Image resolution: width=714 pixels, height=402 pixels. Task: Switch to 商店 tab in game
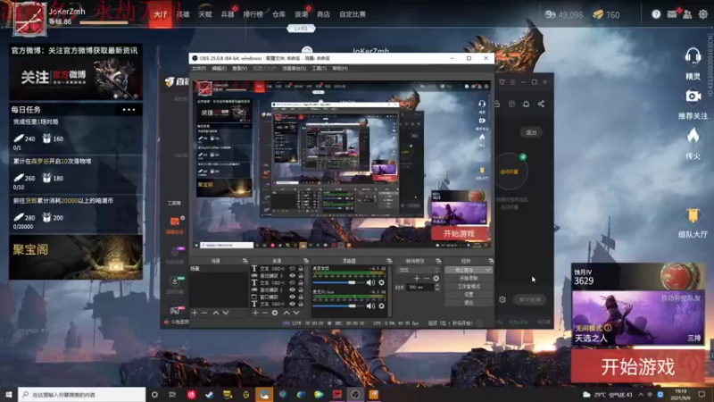[323, 14]
